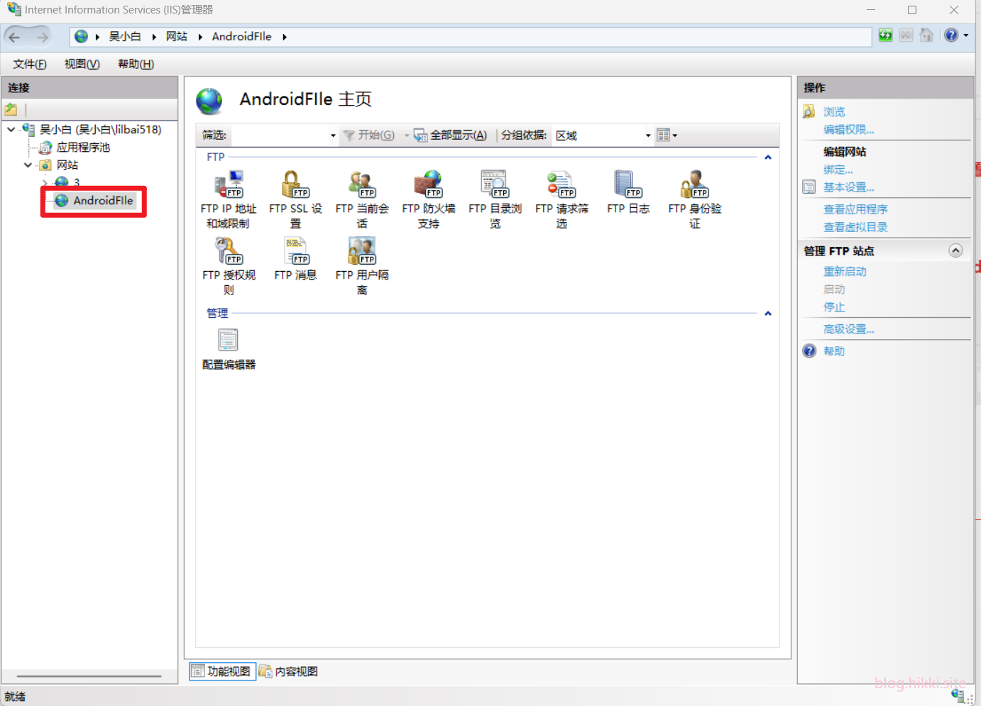The width and height of the screenshot is (981, 706).
Task: Click the refresh page toolbar icon
Action: coord(885,35)
